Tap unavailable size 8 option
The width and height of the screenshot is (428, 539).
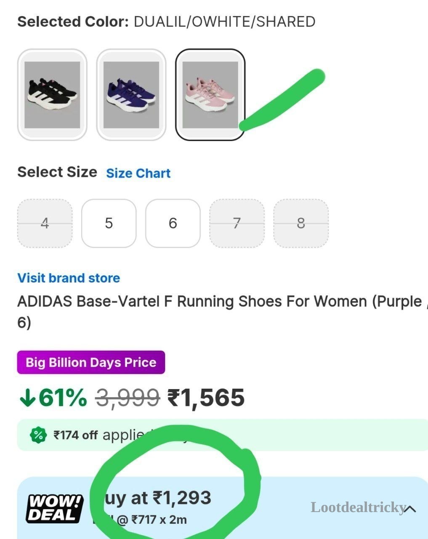(x=301, y=223)
